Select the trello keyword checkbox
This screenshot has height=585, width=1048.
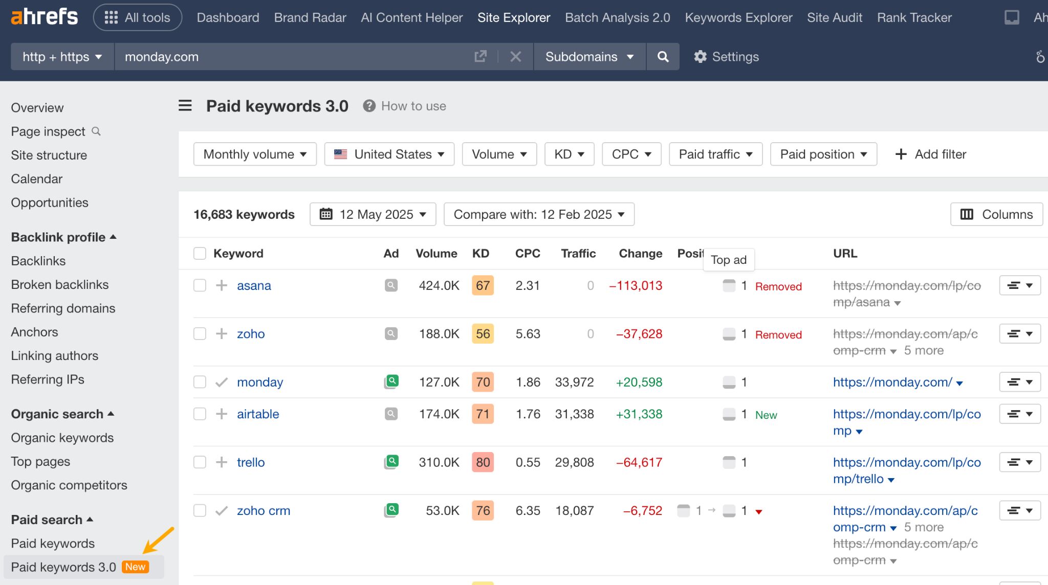point(200,462)
